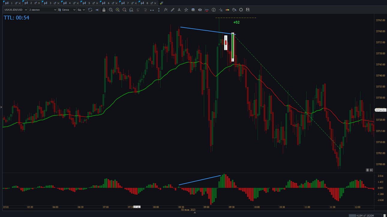Click the 07:40 time axis marker
The width and height of the screenshot is (387, 217).
pyautogui.click(x=137, y=207)
